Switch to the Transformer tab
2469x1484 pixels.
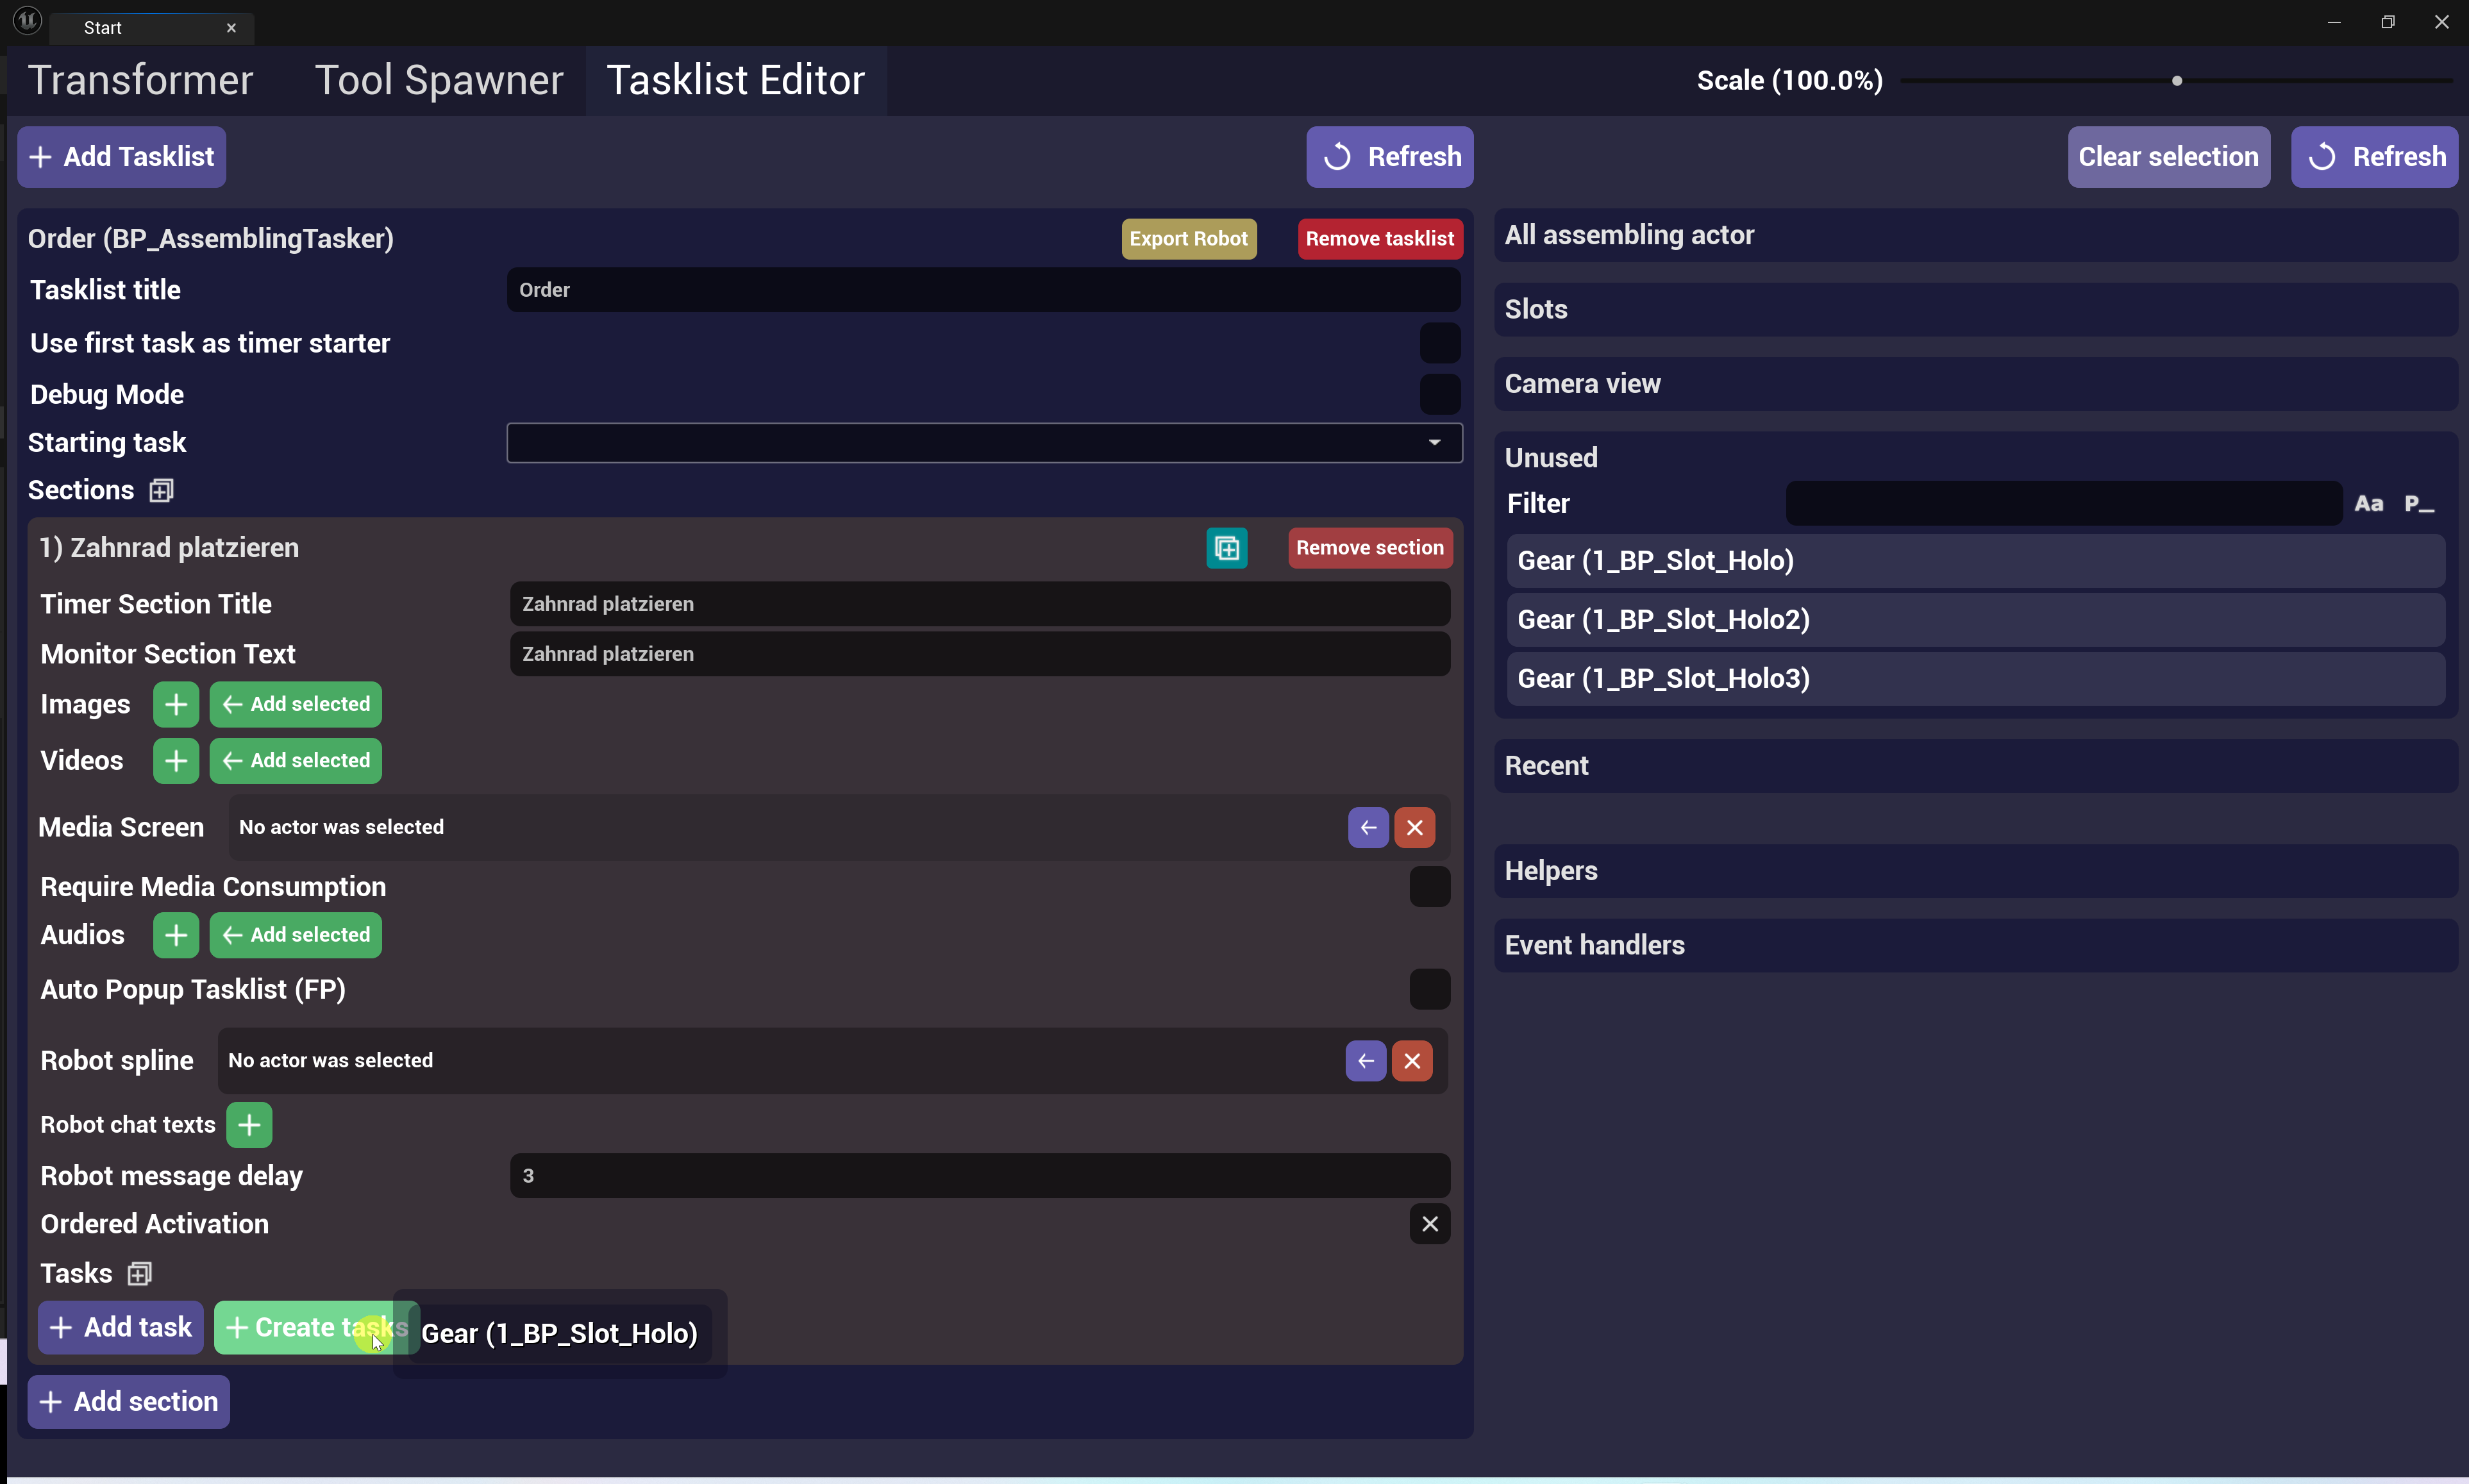coord(141,80)
